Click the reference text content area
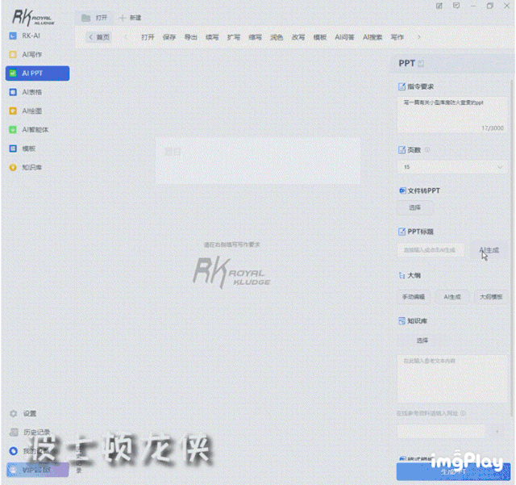This screenshot has height=485, width=516. [452, 379]
